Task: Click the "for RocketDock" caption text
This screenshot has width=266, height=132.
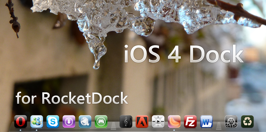Action: 72,98
